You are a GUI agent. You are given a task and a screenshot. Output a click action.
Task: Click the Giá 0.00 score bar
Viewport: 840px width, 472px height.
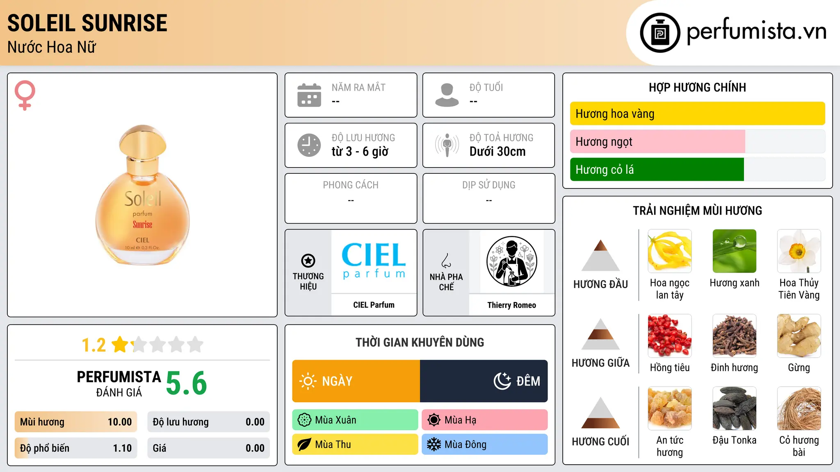[209, 448]
